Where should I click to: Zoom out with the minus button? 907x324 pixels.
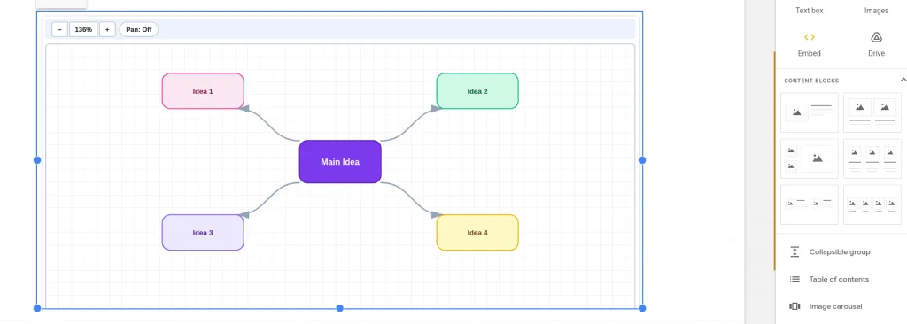pyautogui.click(x=59, y=29)
